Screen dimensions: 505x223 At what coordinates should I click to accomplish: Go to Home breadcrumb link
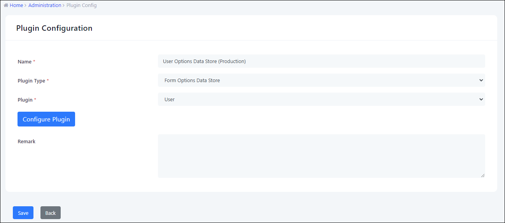16,5
